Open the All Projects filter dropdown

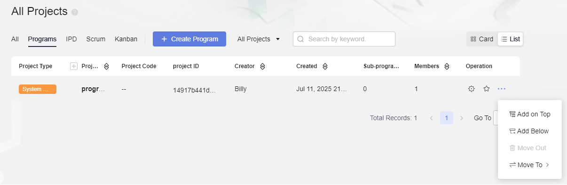coord(259,39)
